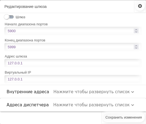The image size is (146, 124).
Task: Save with Сохранить изменения button
Action: tap(124, 117)
